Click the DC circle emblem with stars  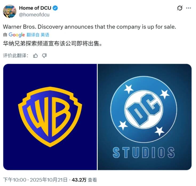pos(144,109)
